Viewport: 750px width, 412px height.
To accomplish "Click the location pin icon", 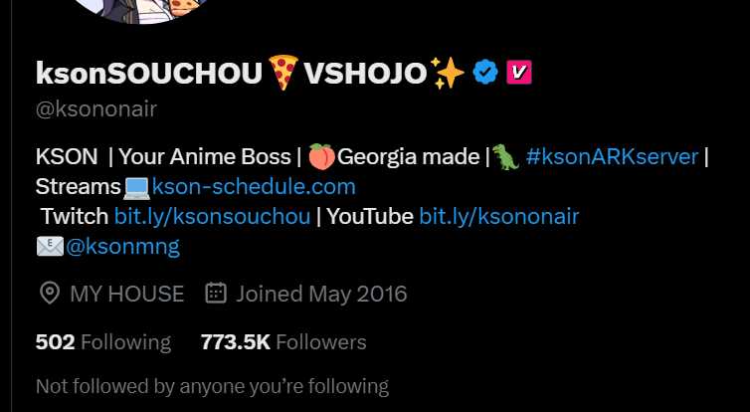I will pyautogui.click(x=50, y=293).
